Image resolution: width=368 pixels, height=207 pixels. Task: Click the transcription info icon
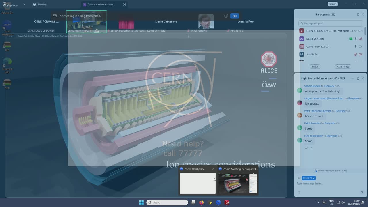(x=226, y=16)
